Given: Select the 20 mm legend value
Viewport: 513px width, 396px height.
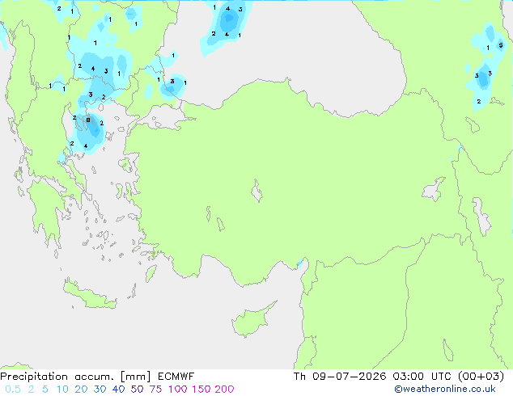Looking at the screenshot, I should point(81,390).
